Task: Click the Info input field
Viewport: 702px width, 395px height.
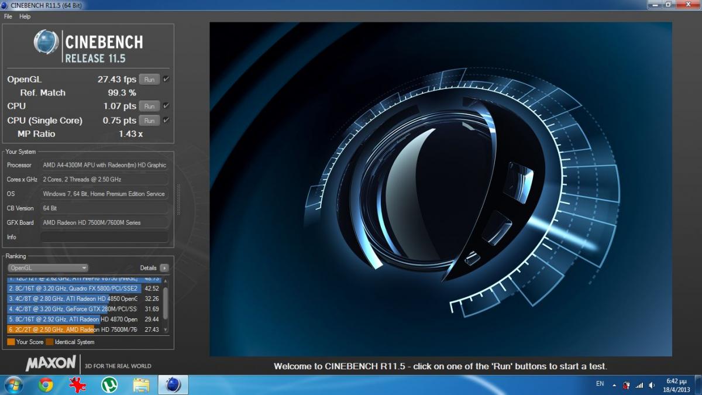Action: tap(104, 237)
